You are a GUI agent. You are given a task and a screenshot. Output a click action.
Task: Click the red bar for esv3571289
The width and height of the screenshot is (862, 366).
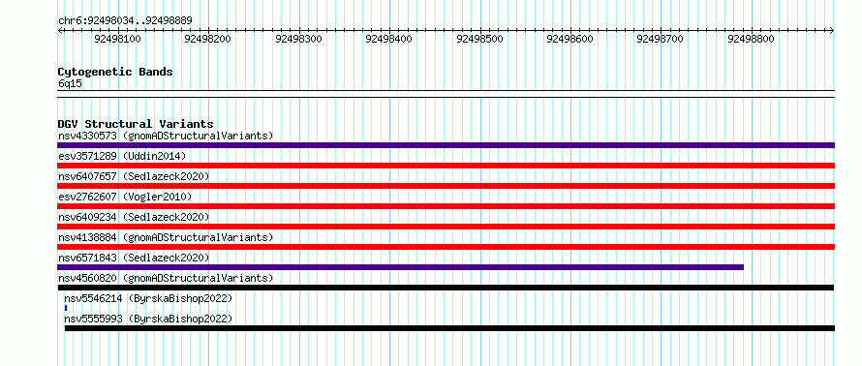(446, 166)
